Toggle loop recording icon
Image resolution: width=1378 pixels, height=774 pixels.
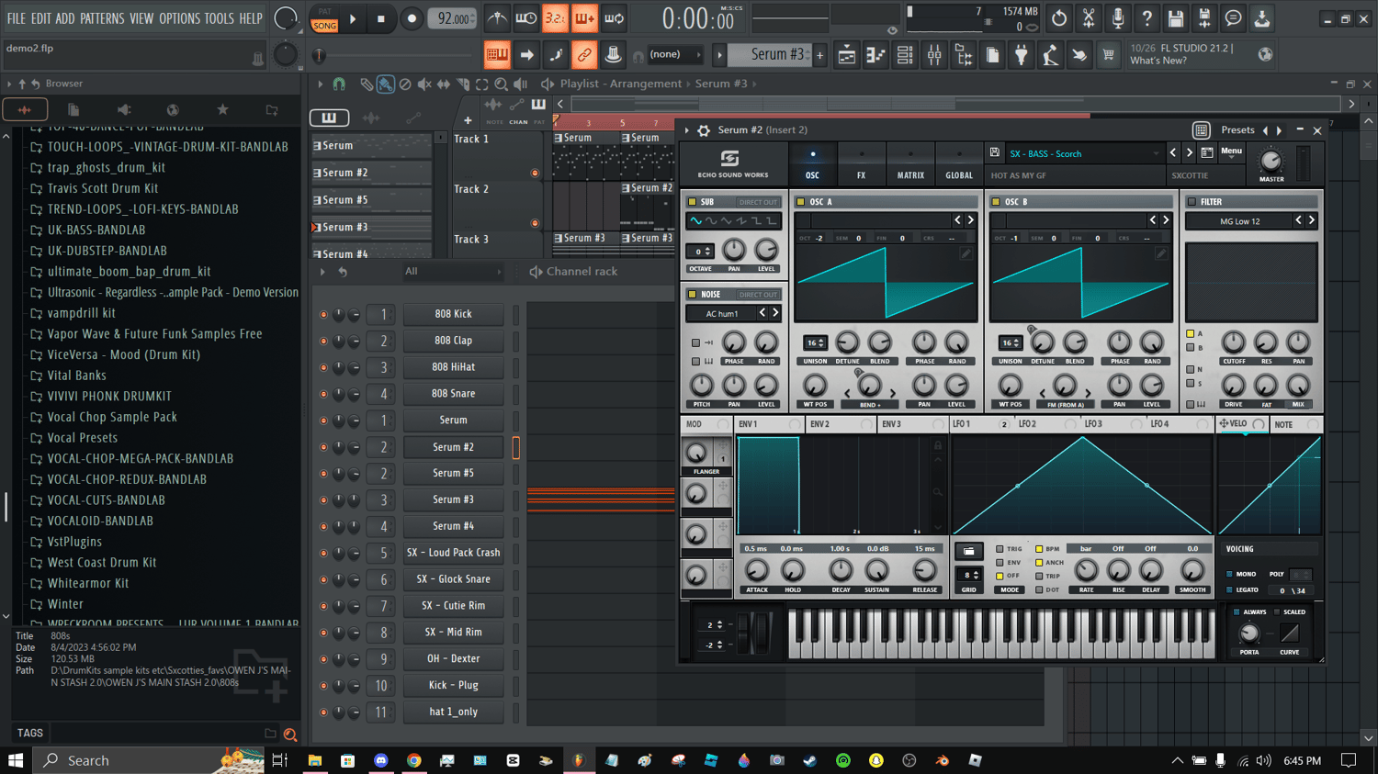point(614,18)
